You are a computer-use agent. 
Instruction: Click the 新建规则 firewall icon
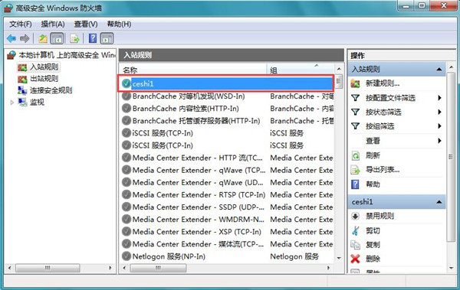(x=355, y=83)
